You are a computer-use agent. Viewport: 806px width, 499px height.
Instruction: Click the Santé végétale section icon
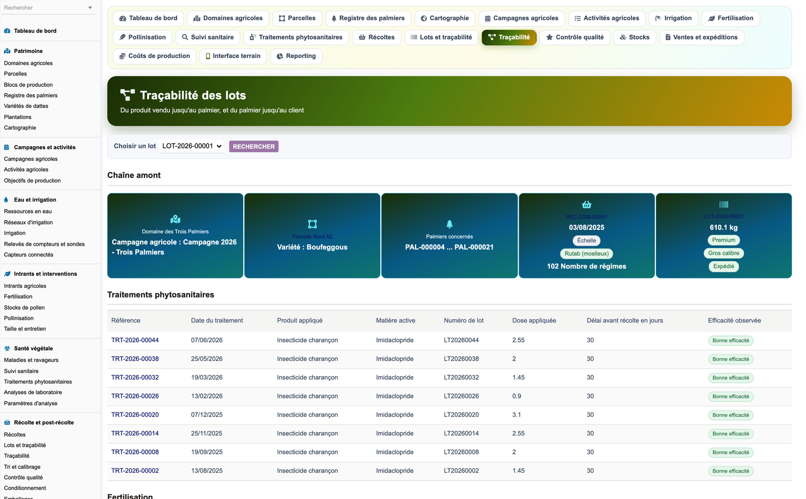pyautogui.click(x=7, y=348)
